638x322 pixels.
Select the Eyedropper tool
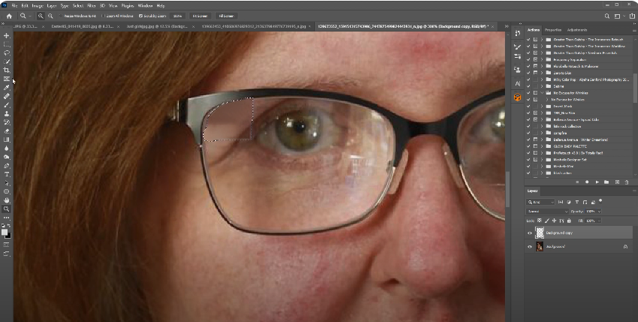(x=7, y=87)
